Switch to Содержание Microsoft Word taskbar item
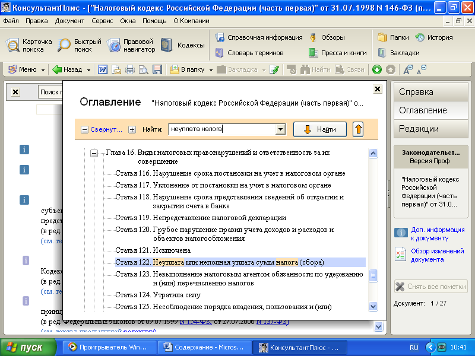The height and width of the screenshot is (356, 475). click(204, 347)
